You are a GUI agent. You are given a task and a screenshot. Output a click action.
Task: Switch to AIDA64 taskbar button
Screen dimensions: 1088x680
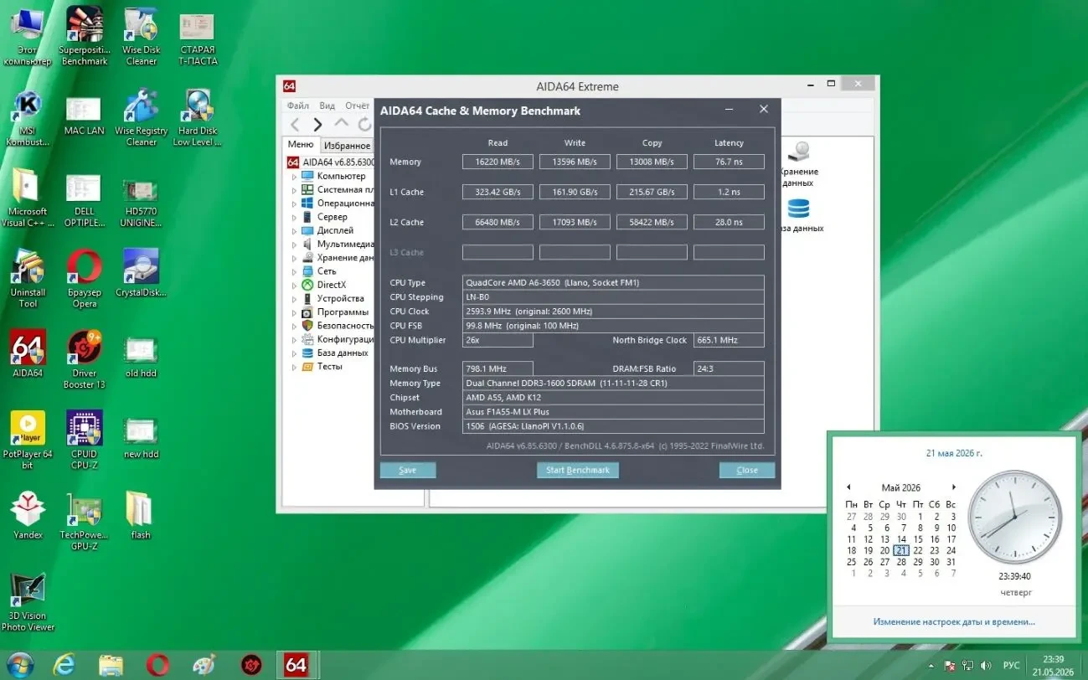pyautogui.click(x=296, y=665)
